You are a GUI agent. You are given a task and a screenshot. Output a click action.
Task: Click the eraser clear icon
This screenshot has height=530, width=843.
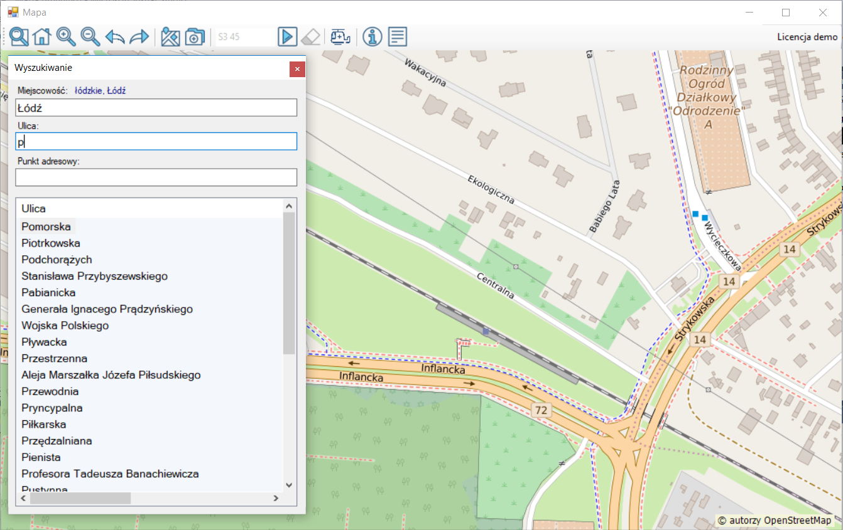click(311, 37)
